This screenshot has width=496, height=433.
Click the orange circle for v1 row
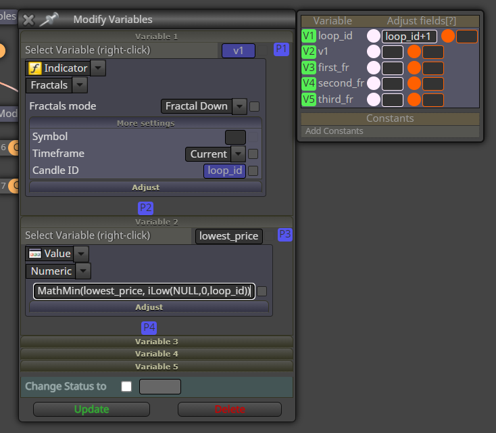pyautogui.click(x=414, y=51)
